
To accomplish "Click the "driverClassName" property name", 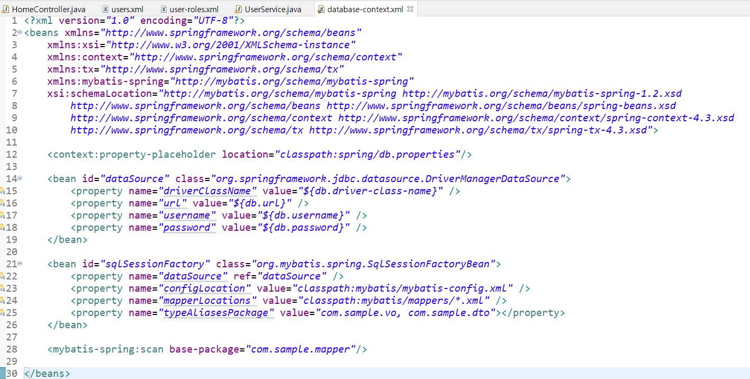I will pyautogui.click(x=208, y=191).
